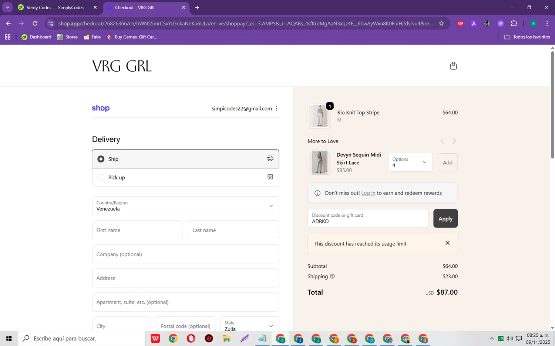Open the Fake bookmark folder
Screen dimensions: 555x346
pos(92,37)
